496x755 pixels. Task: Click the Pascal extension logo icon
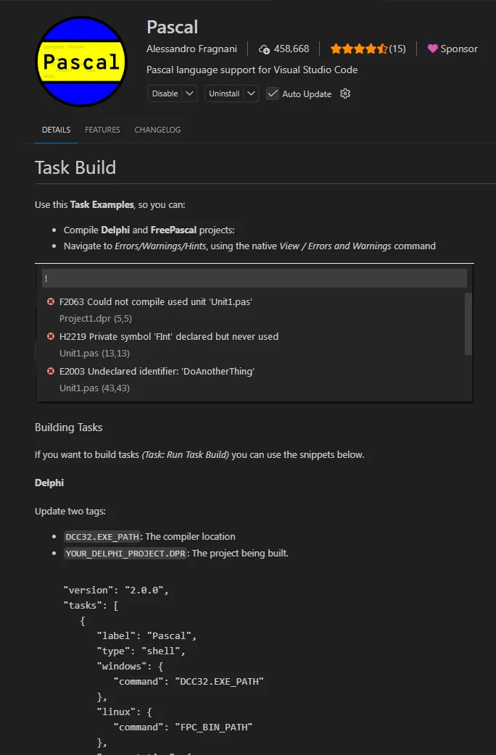click(x=81, y=62)
